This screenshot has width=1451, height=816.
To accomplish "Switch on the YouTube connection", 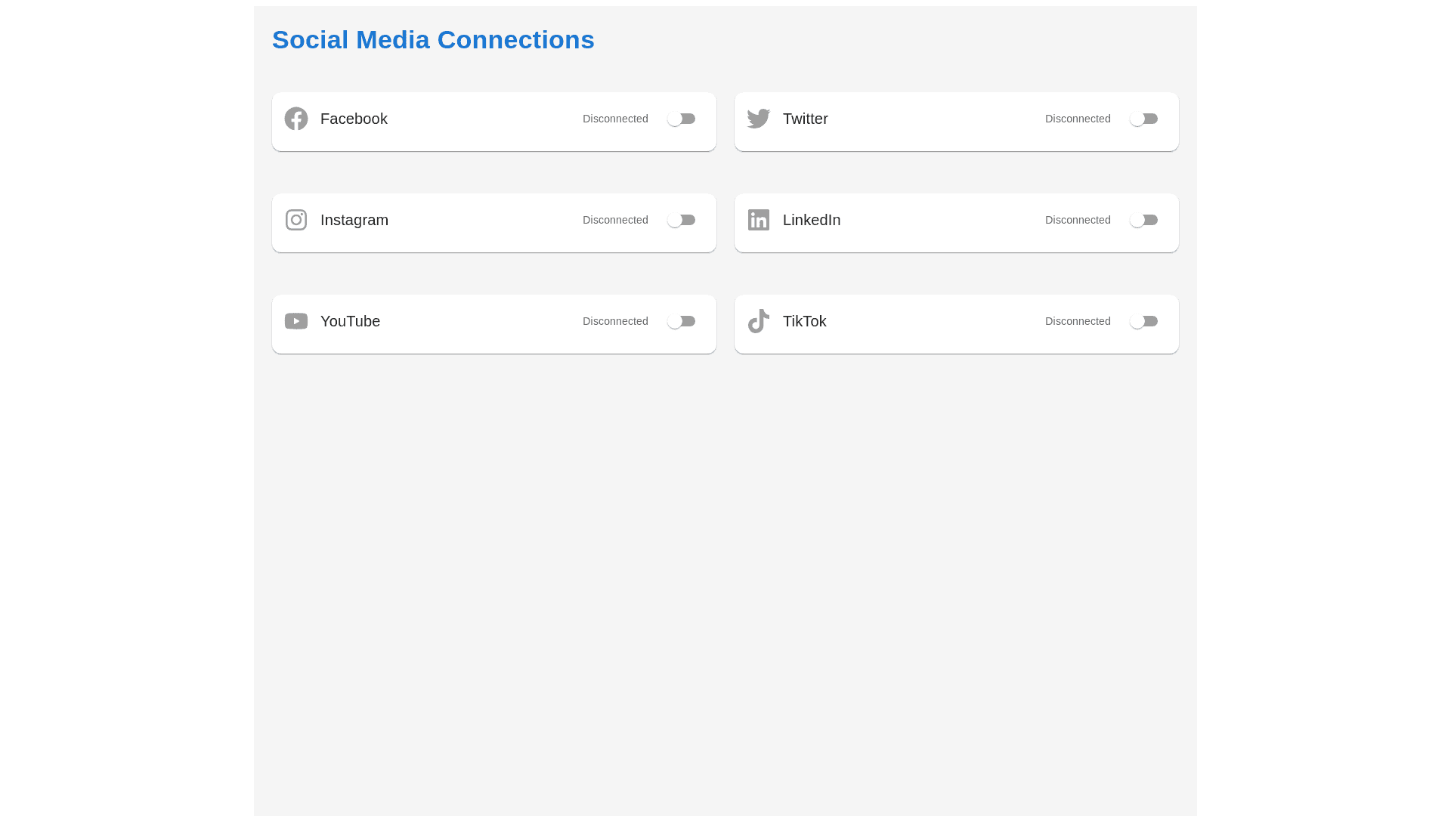I will tap(682, 321).
